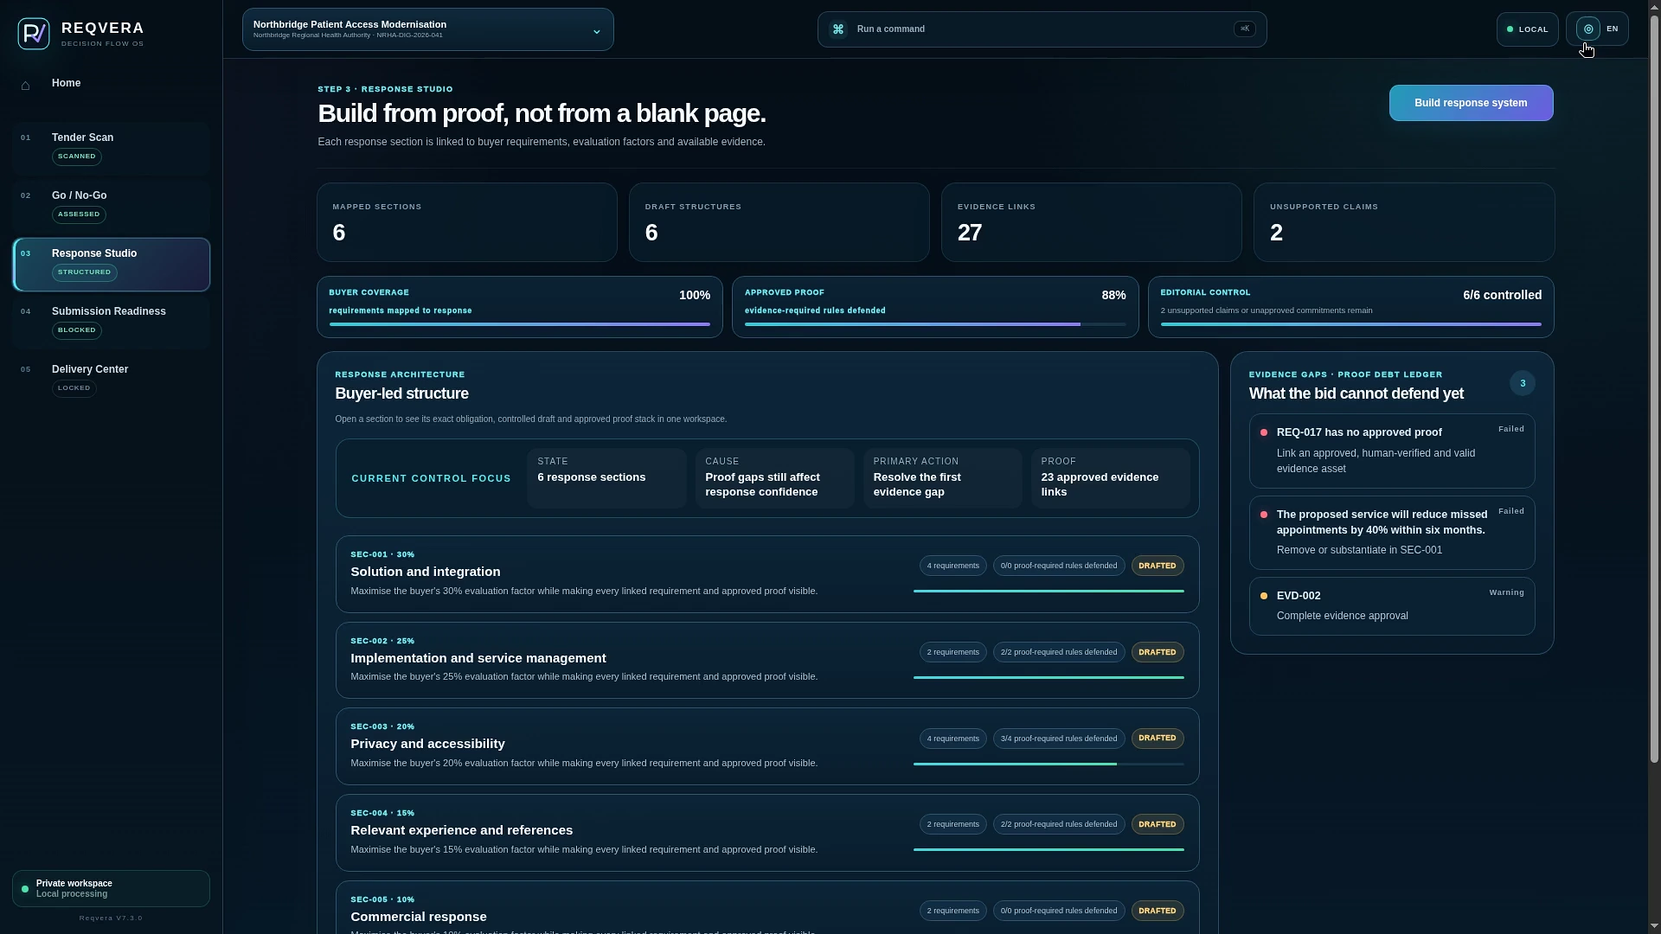Click the Proof 23 approved evidence links tile
The width and height of the screenshot is (1661, 934).
point(1111,478)
